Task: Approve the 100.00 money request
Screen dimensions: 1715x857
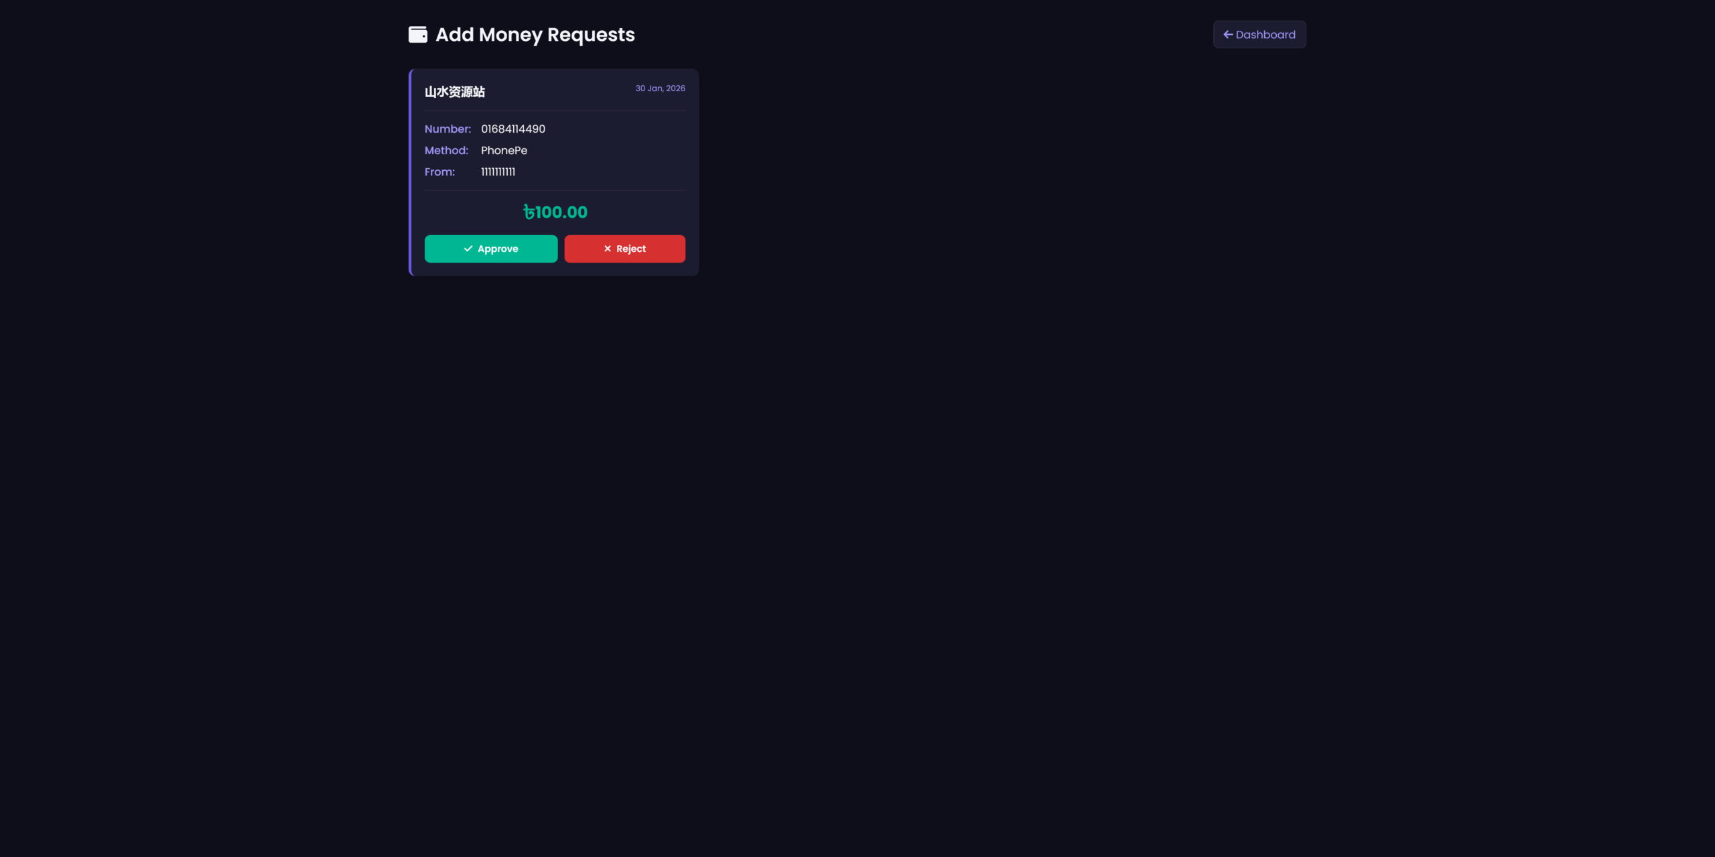Action: [x=491, y=249]
